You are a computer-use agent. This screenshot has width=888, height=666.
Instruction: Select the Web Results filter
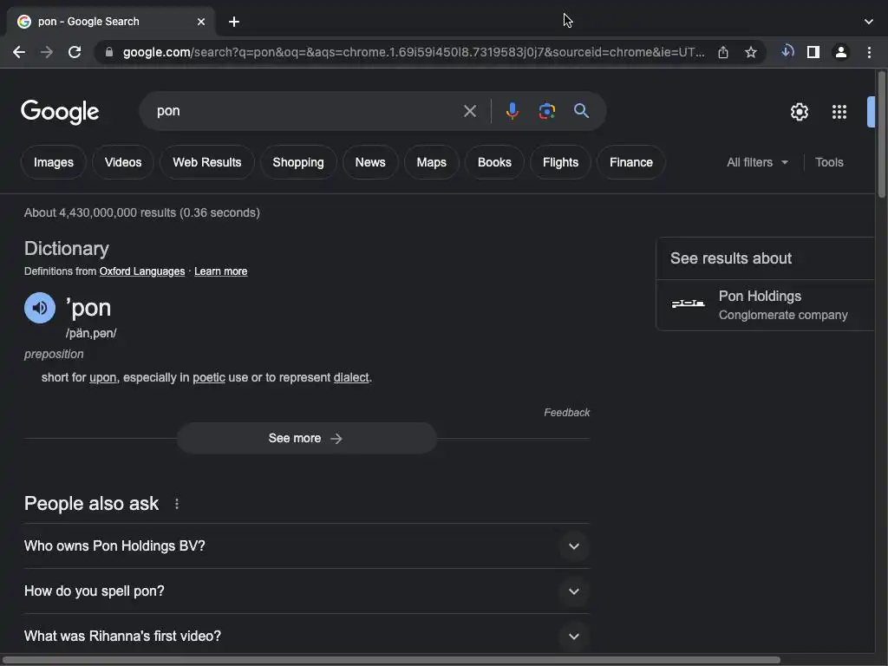point(206,162)
